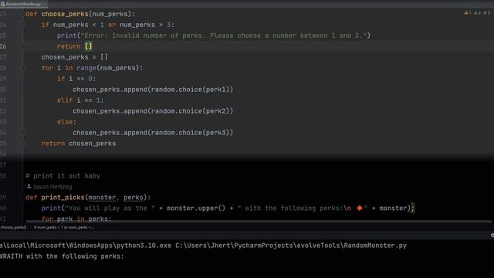Click the orange diamond character in print string

(360, 208)
